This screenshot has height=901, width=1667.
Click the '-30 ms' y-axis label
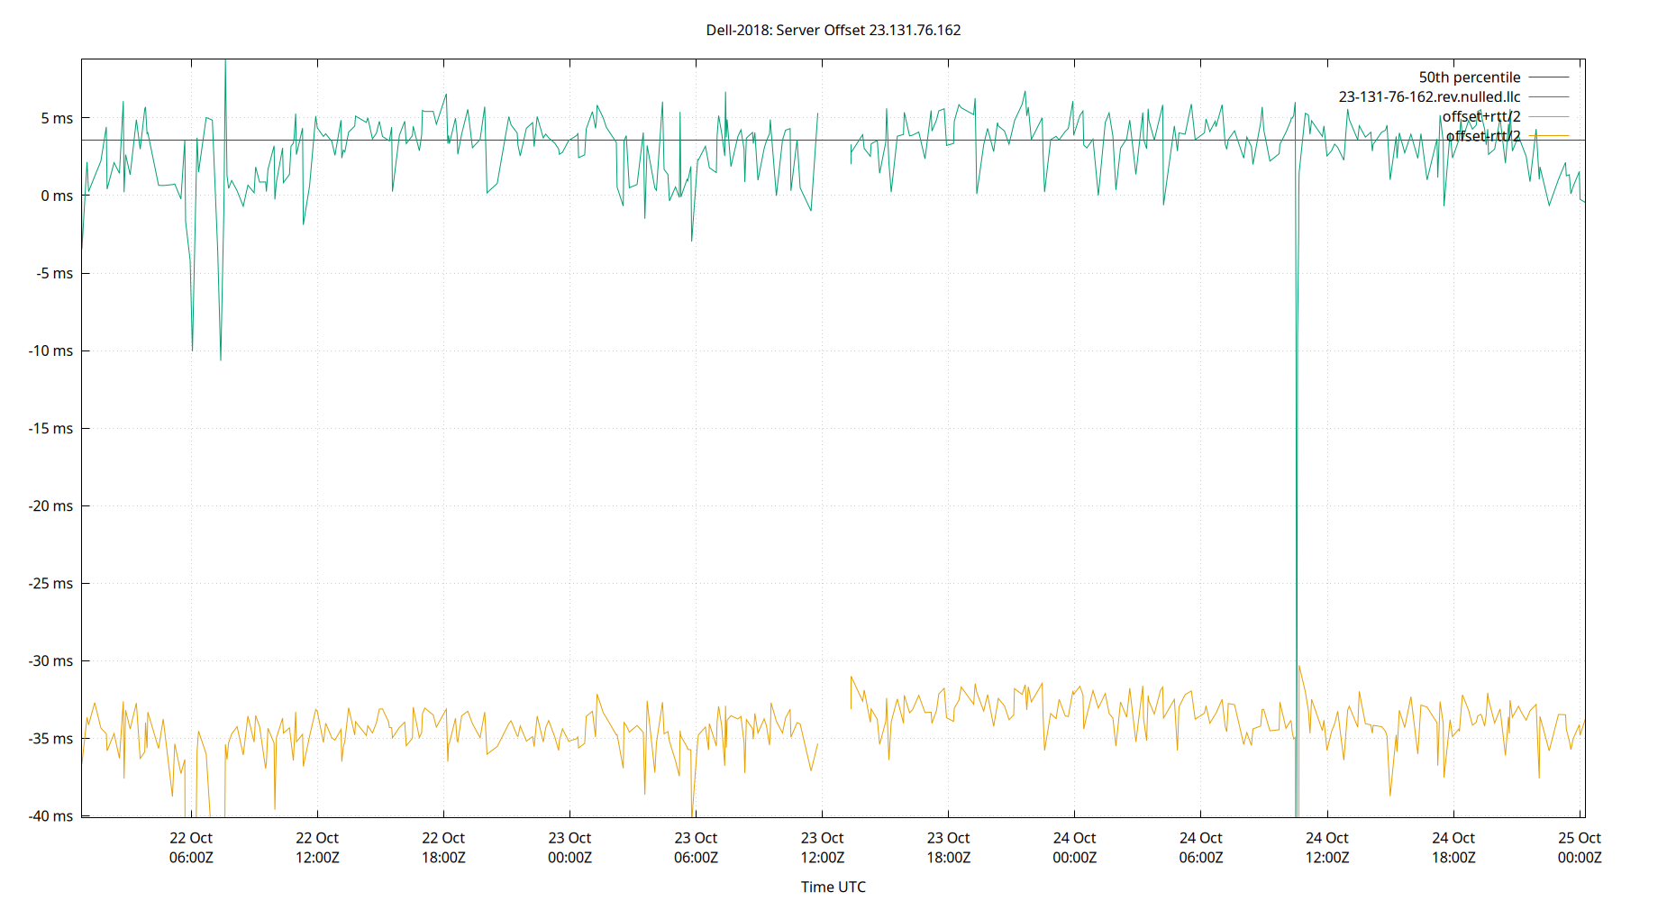(x=51, y=660)
